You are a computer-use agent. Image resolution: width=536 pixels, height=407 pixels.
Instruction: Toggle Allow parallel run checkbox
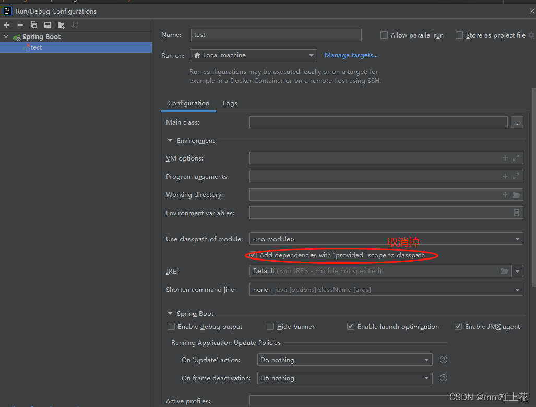click(384, 35)
